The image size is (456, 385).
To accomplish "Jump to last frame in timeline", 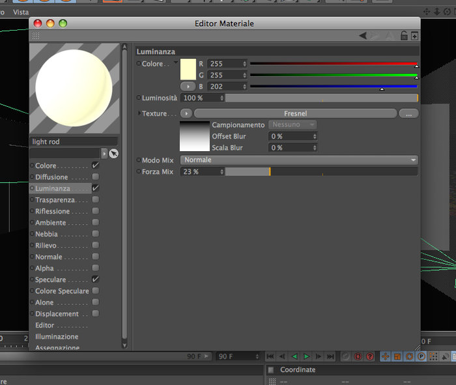I will 330,356.
